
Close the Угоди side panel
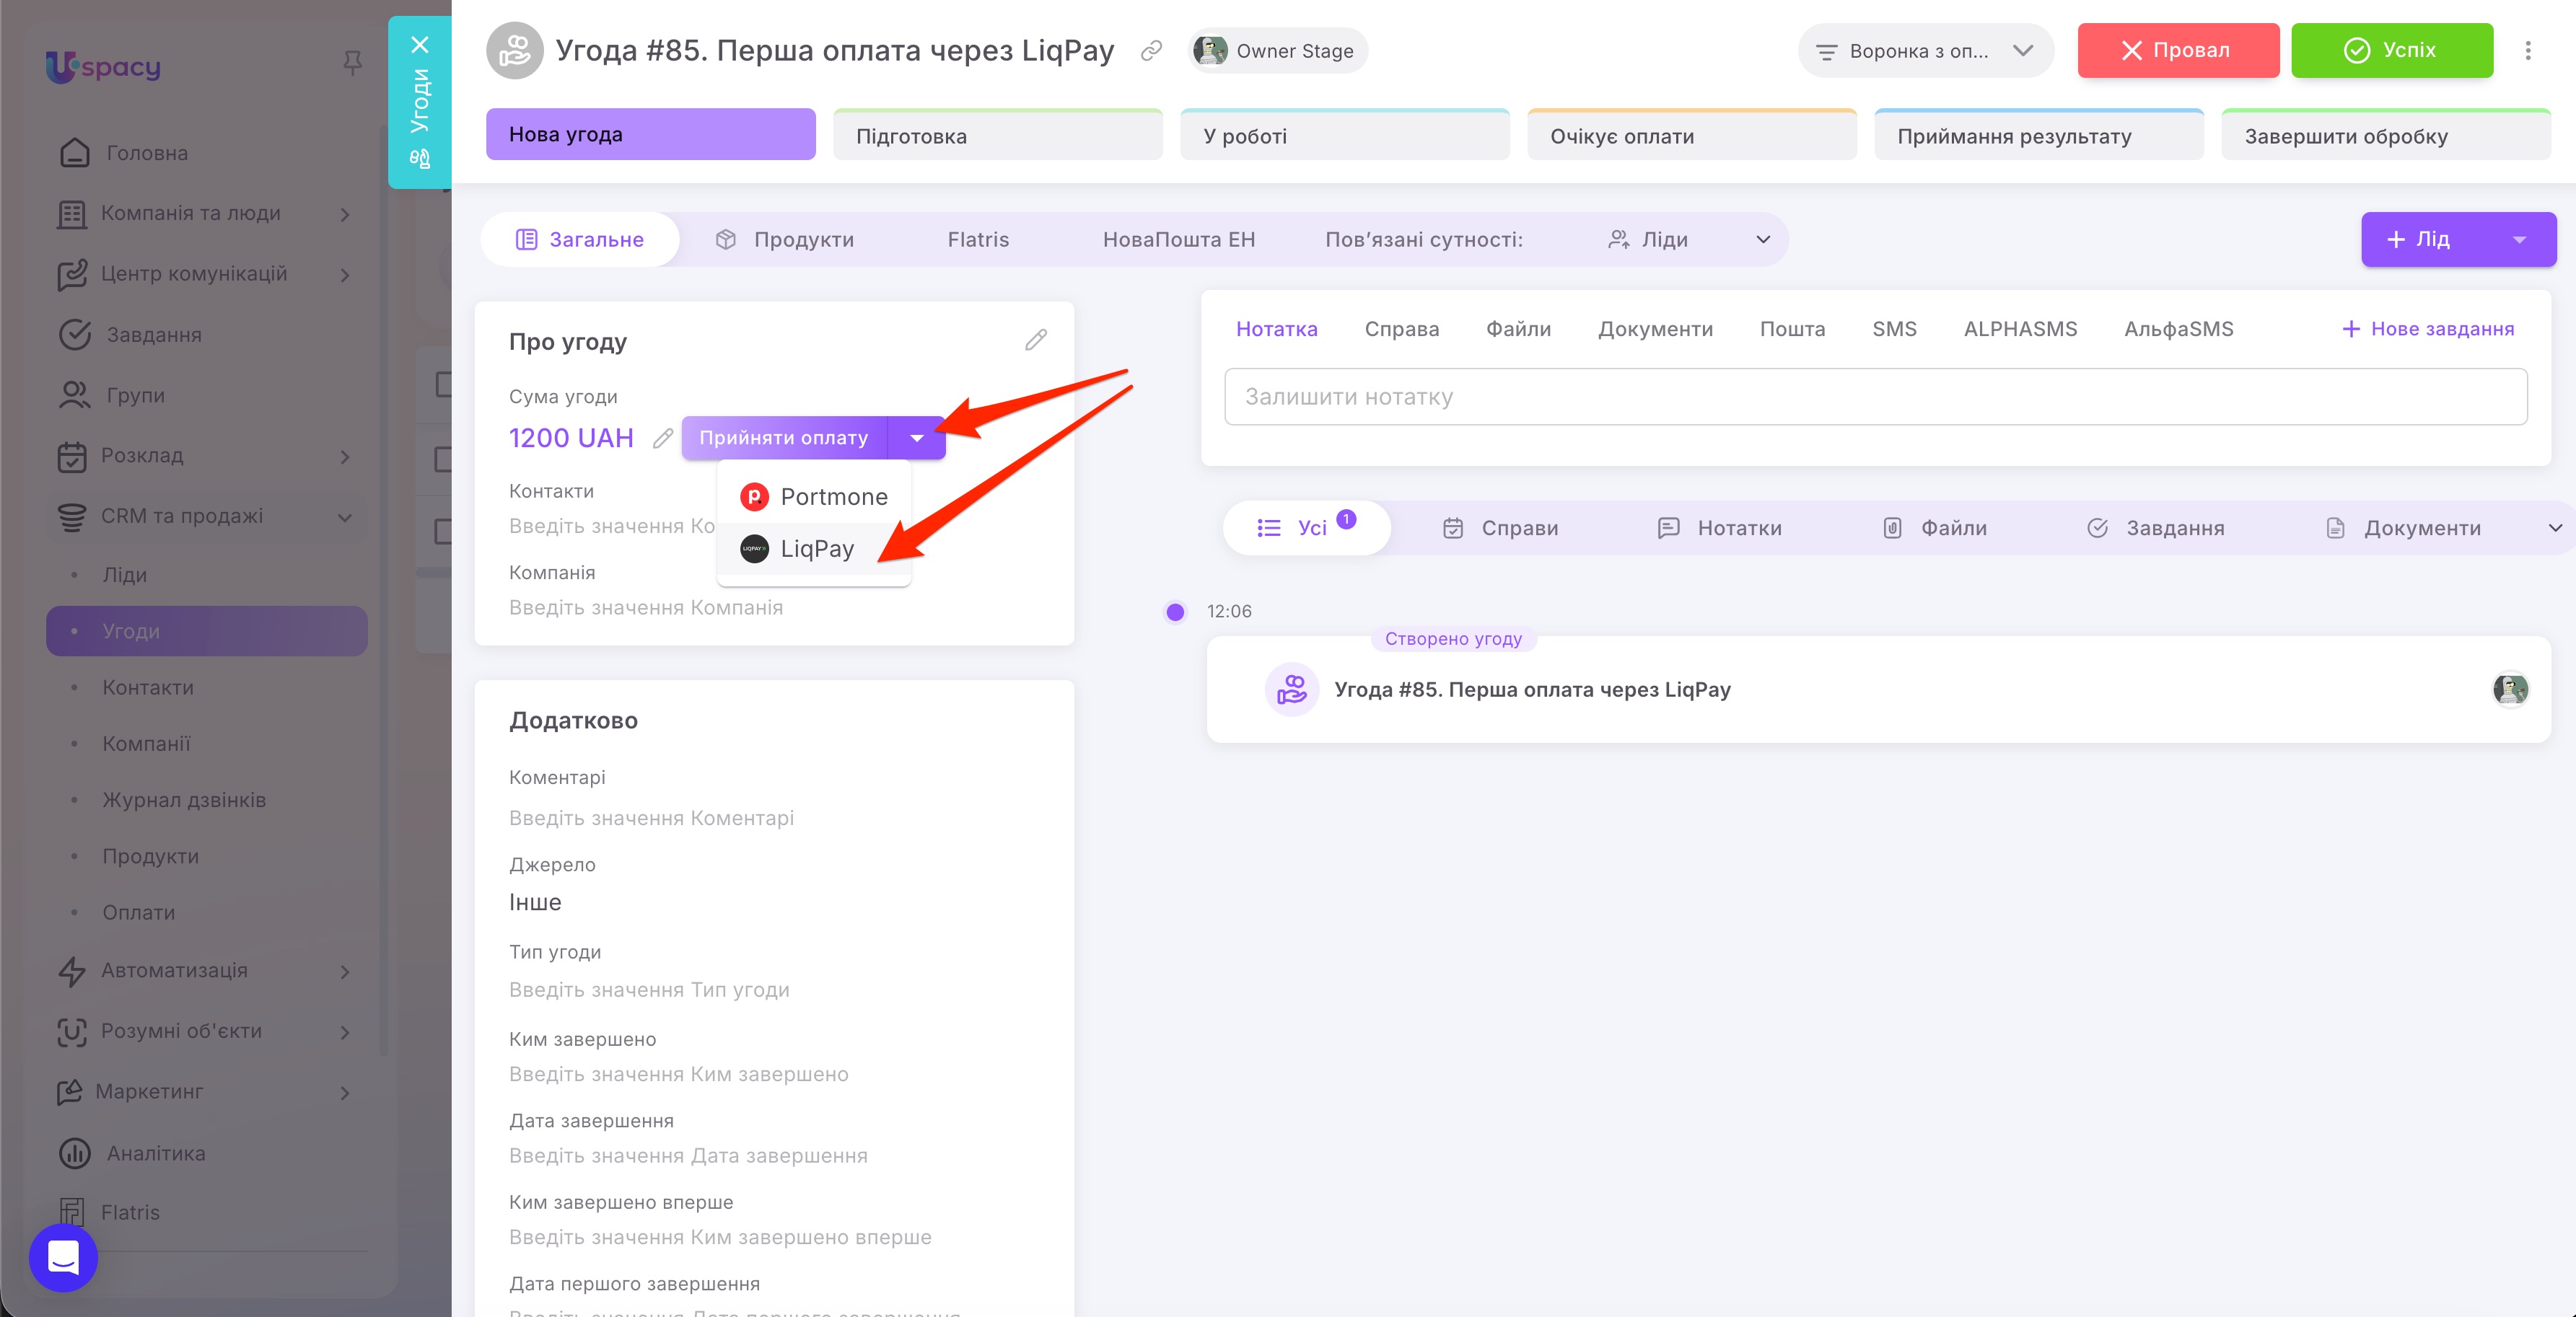click(x=420, y=45)
